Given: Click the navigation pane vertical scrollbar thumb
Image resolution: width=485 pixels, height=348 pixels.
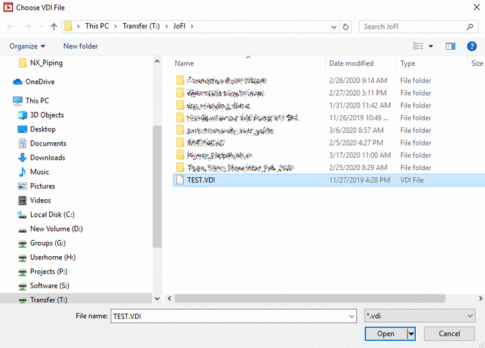Looking at the screenshot, I should coord(157,186).
